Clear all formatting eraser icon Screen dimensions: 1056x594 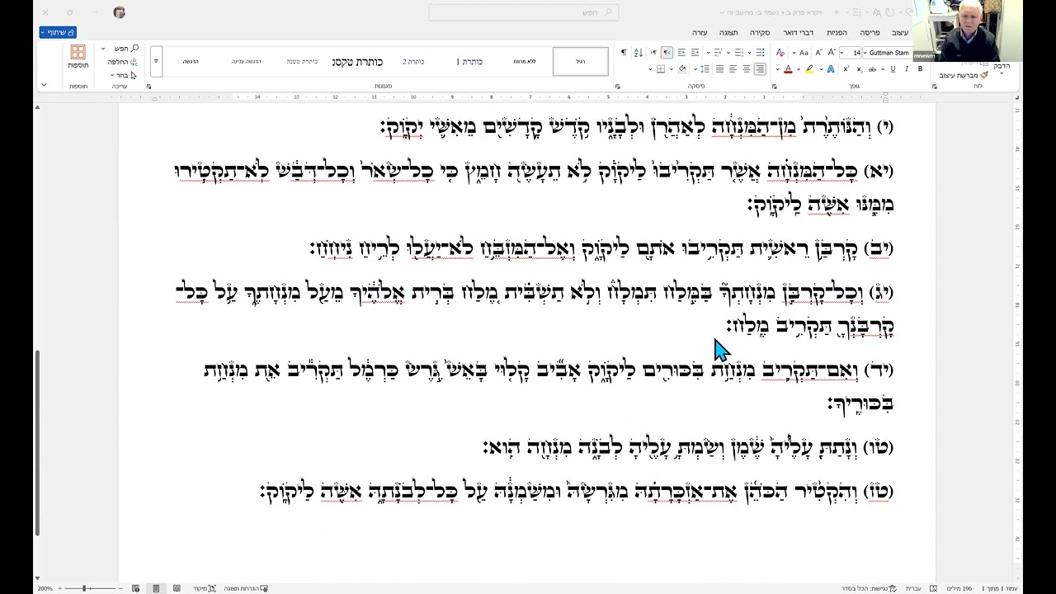[780, 53]
